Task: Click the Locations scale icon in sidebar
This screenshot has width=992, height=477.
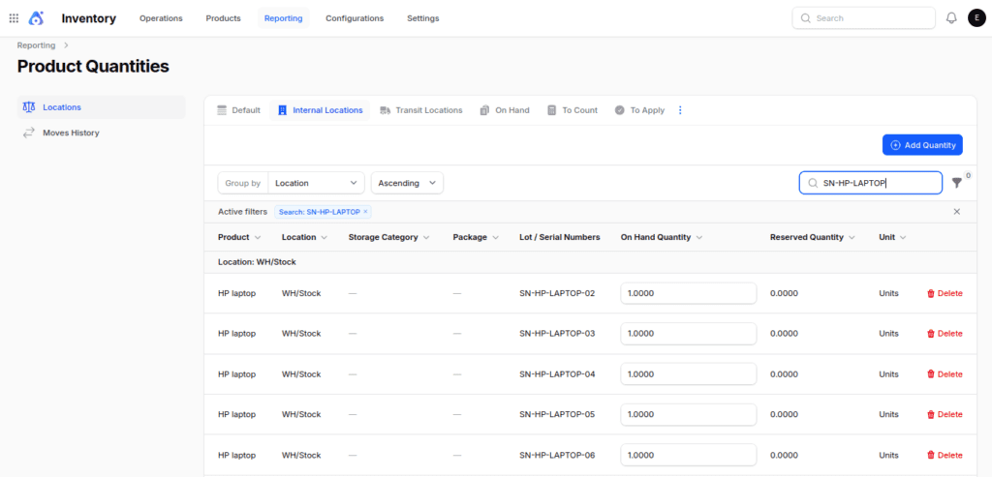Action: tap(28, 107)
